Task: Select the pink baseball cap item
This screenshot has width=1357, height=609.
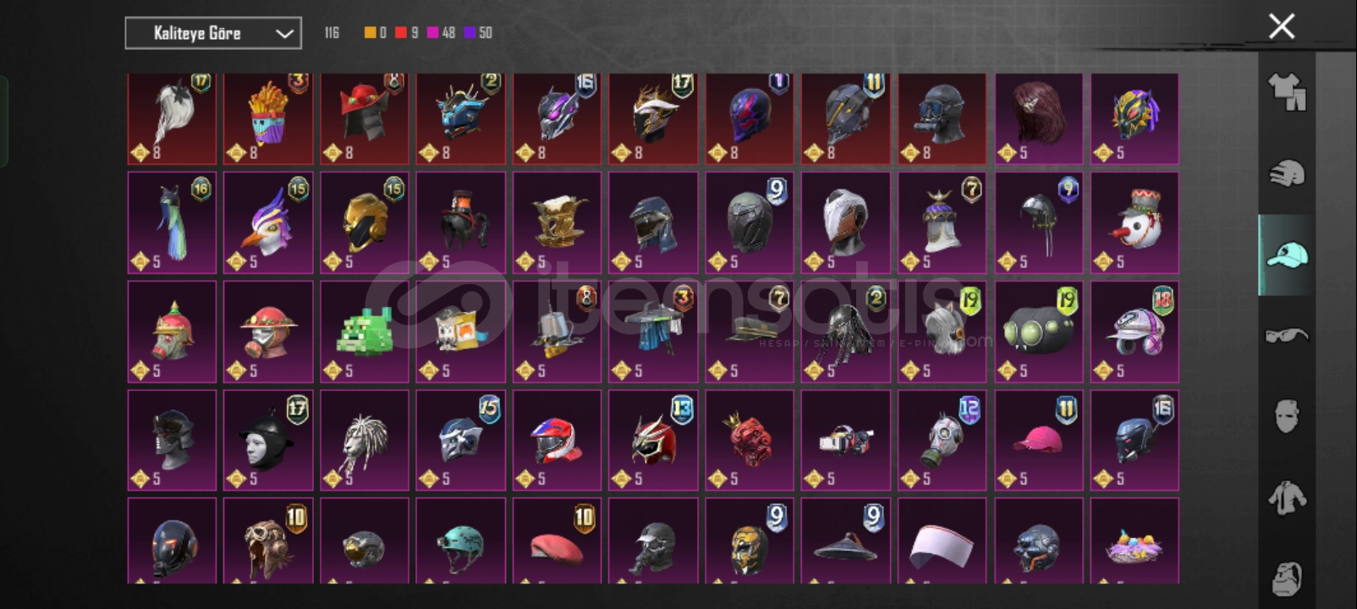Action: click(x=1039, y=440)
